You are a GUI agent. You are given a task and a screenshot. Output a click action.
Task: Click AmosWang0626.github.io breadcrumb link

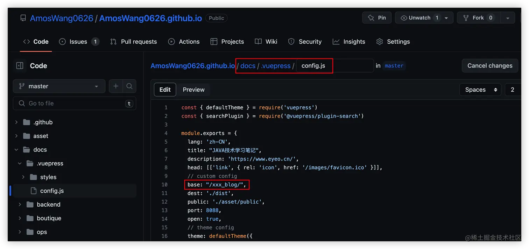pos(193,66)
